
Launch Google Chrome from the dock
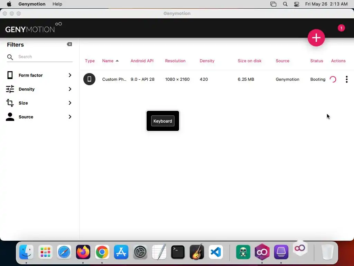pos(102,252)
